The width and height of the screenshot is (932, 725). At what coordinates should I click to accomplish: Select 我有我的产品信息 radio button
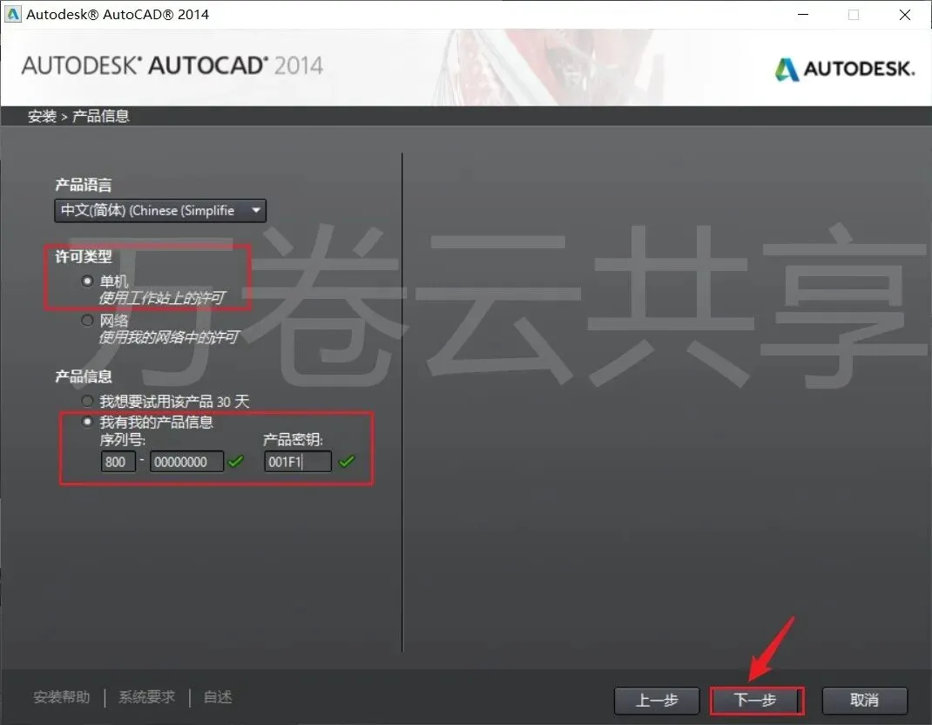[x=87, y=422]
